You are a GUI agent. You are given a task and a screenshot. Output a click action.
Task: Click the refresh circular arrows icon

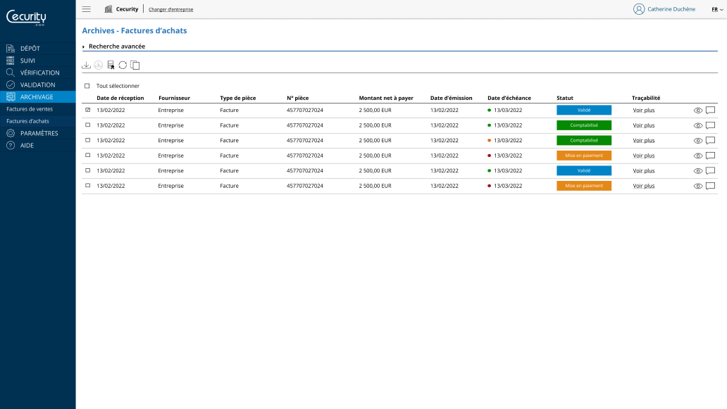coord(123,65)
